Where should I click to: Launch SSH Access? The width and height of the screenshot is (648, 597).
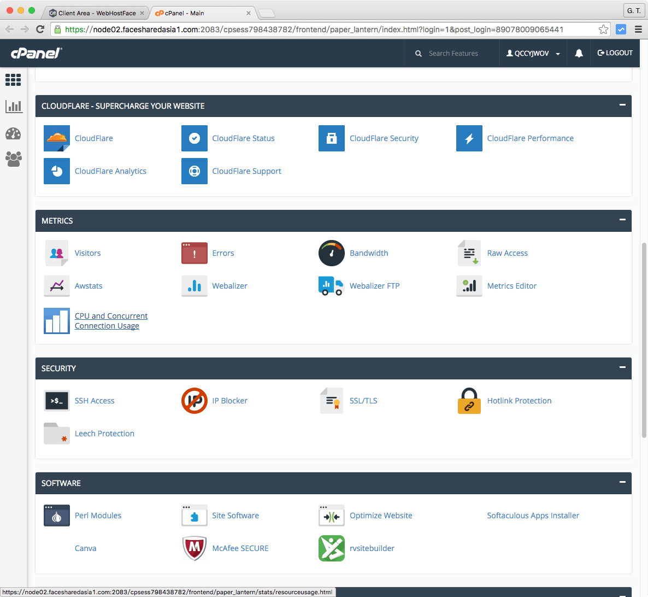pos(57,401)
